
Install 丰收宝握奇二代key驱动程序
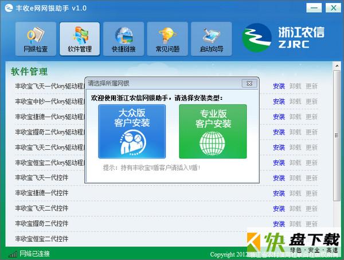pyautogui.click(x=279, y=132)
